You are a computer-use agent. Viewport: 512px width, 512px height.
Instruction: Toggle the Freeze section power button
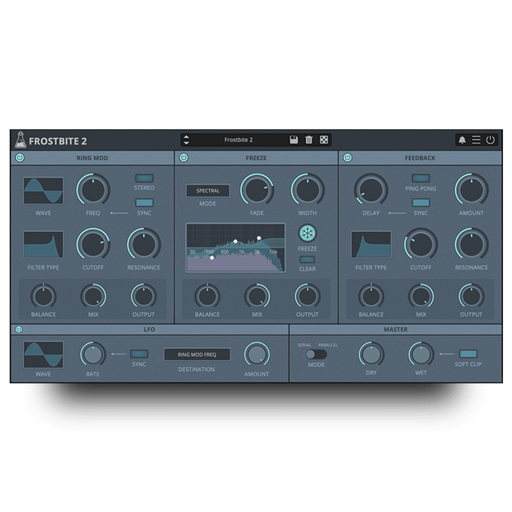pos(184,157)
